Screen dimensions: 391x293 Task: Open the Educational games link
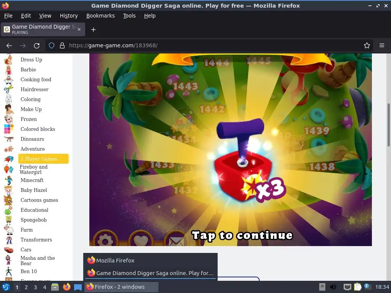[x=34, y=210]
